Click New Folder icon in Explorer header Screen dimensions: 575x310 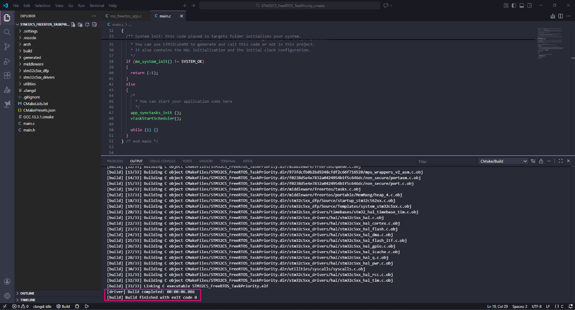pos(81,25)
